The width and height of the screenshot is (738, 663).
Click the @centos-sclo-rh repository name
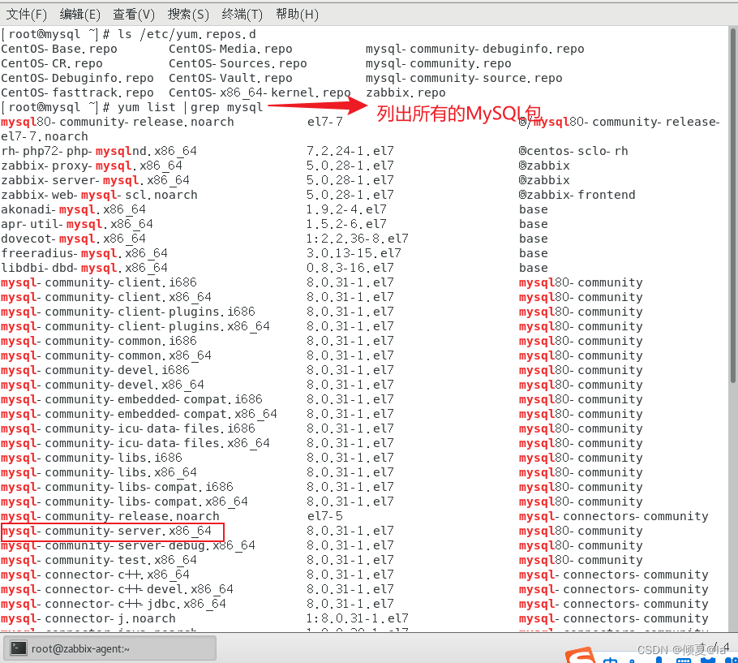pyautogui.click(x=573, y=151)
